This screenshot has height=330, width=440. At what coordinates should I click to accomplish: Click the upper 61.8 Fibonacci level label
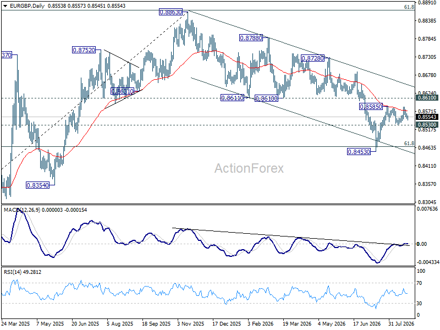[409, 7]
